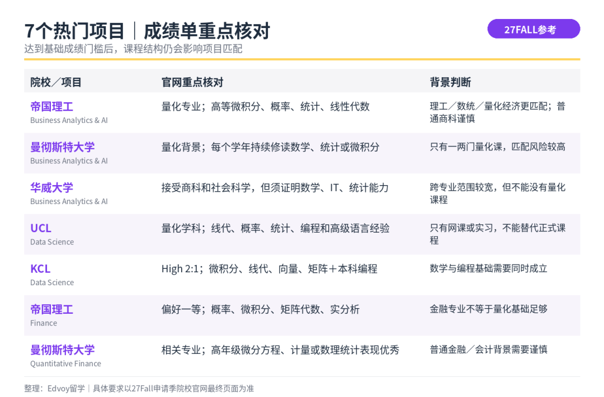Click the column header 背景判断
The height and width of the screenshot is (397, 604).
click(450, 82)
